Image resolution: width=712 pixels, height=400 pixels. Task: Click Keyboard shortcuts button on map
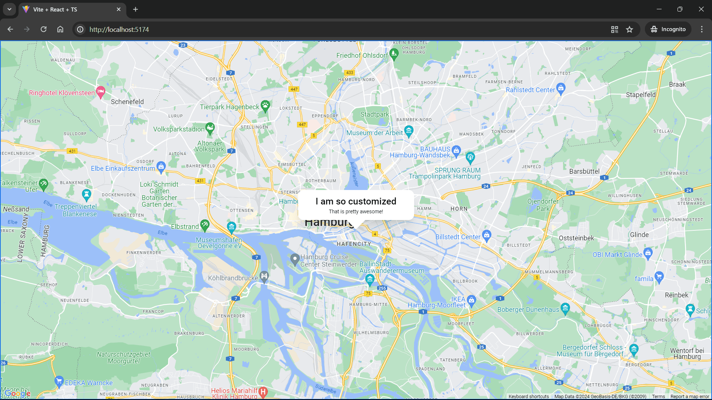[x=528, y=396]
